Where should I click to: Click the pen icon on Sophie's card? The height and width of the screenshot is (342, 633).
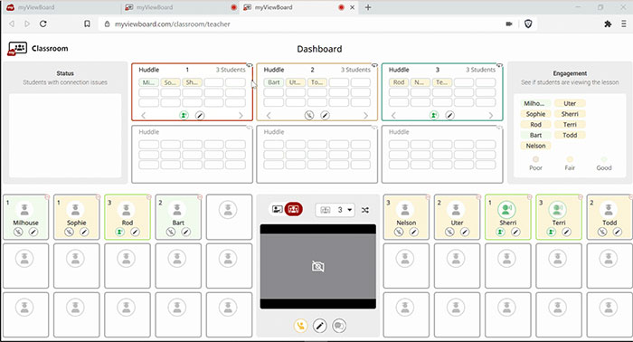click(84, 232)
